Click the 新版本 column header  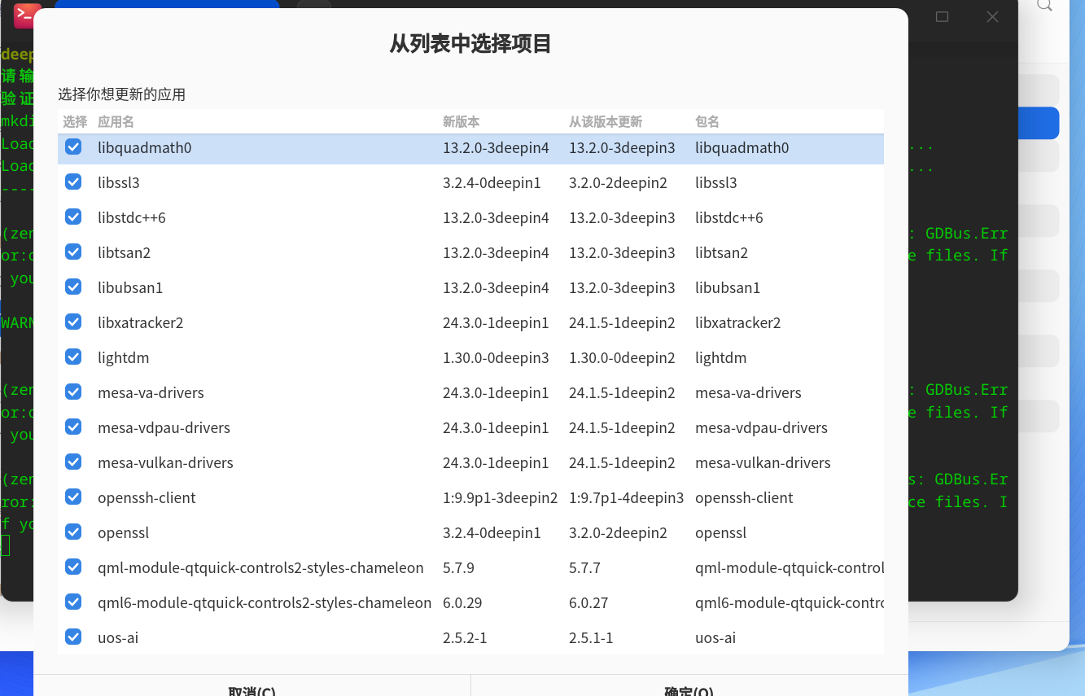click(x=461, y=122)
